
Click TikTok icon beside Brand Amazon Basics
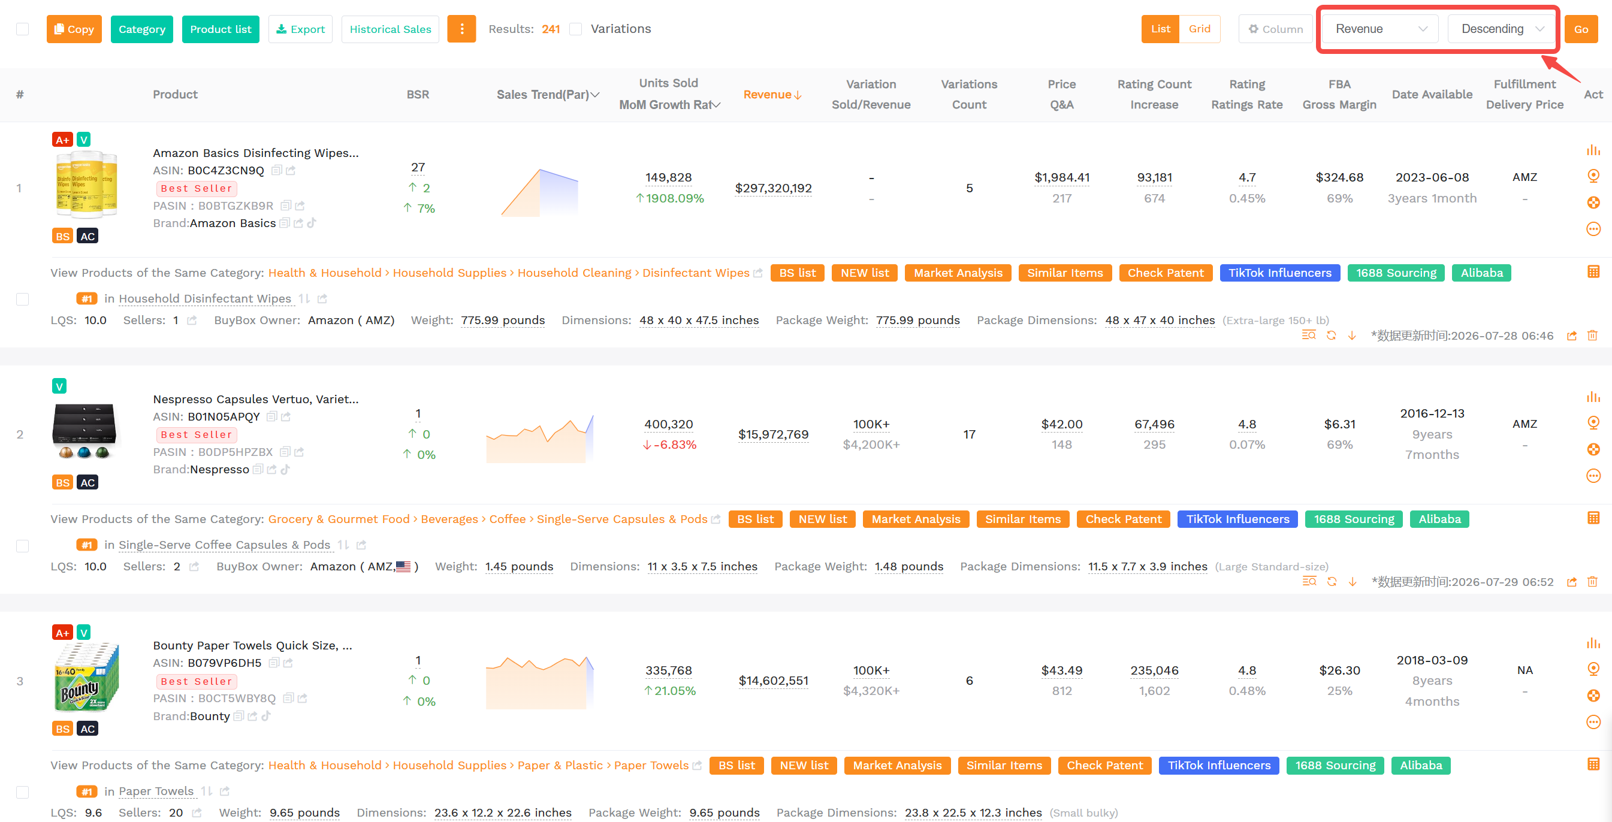312,223
